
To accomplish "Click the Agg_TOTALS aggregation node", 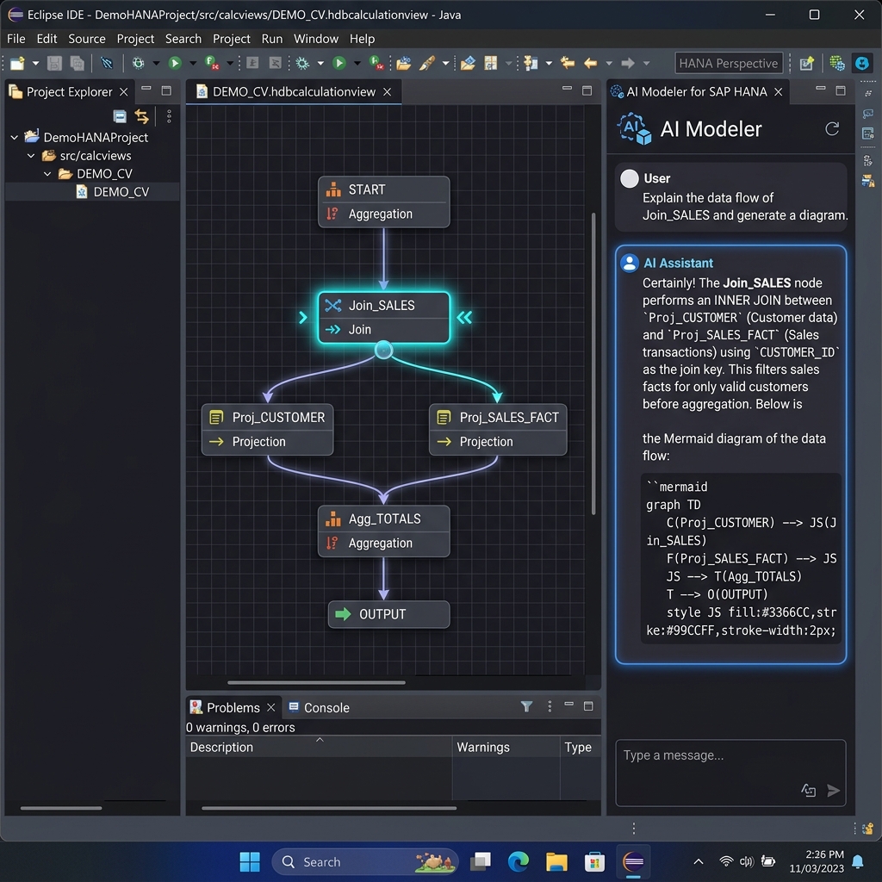I will pos(383,531).
